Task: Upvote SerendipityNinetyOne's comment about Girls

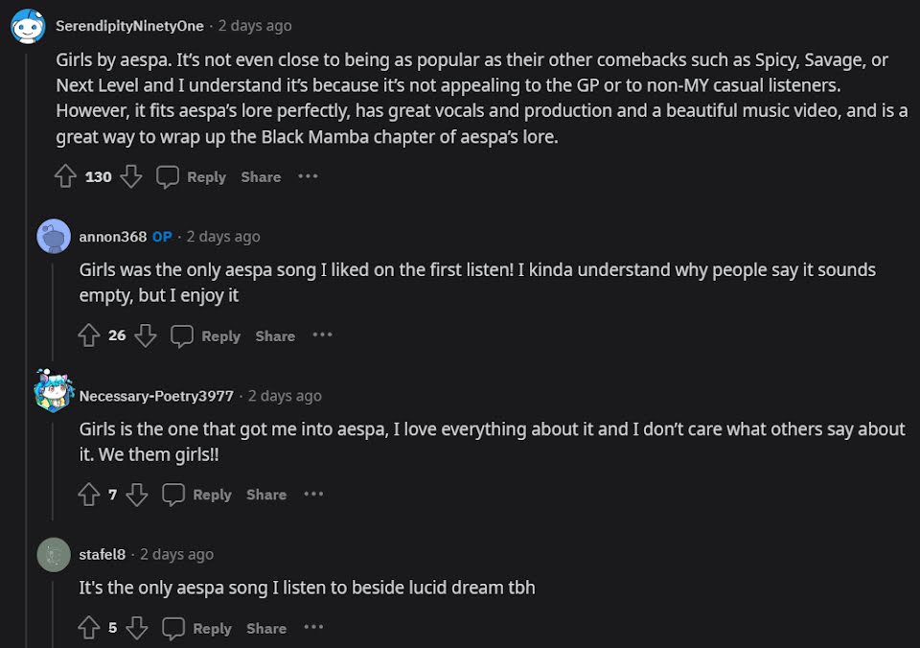Action: click(65, 176)
